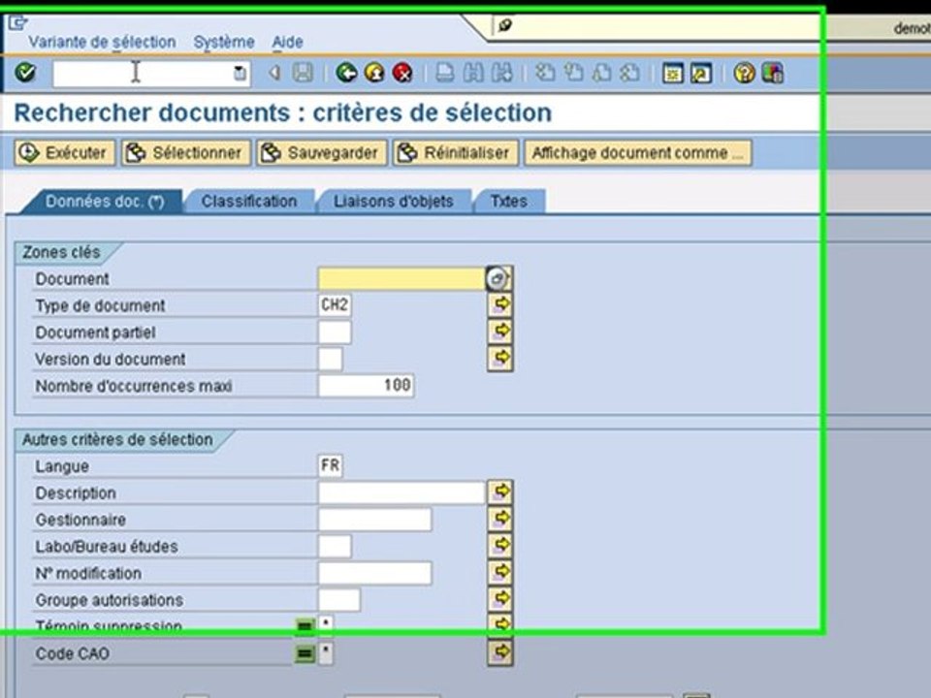Click the First Page icon
Screen dimensions: 931x698
545,73
